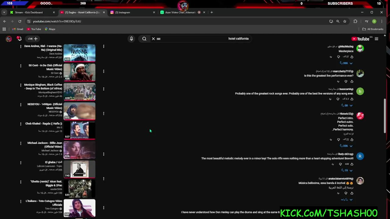Reply to the marcchetty7197 comment
The image size is (390, 219).
point(338,82)
